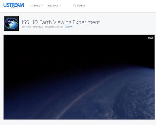Click the 93,977,470 total views count
156x125 pixels.
coord(32,27)
